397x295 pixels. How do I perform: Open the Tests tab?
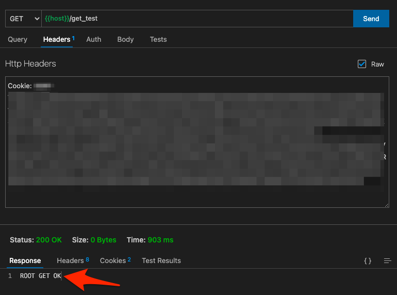click(158, 40)
